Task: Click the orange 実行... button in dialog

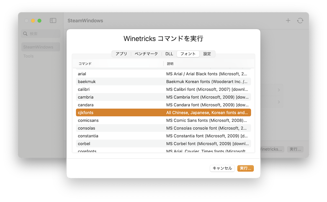Action: coord(246,168)
